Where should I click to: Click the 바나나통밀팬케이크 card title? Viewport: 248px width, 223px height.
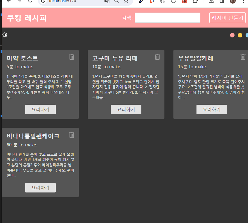pos(33,136)
